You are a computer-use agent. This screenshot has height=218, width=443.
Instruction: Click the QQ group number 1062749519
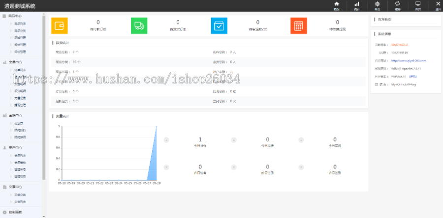pyautogui.click(x=399, y=53)
